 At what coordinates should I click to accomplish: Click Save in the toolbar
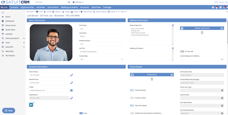[x=39, y=12]
